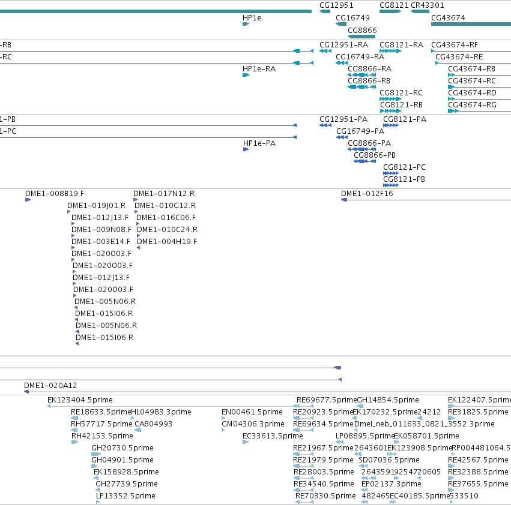Open the CG16749-PA protein label
Image resolution: width=511 pixels, height=505 pixels.
[x=360, y=131]
